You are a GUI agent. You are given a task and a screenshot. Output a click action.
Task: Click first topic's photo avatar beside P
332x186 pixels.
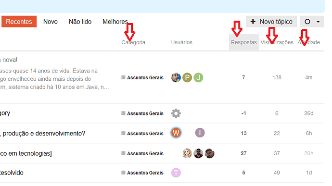176,77
